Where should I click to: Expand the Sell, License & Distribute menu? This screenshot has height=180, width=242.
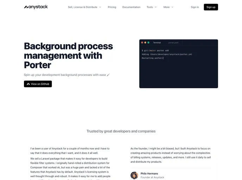(x=84, y=7)
